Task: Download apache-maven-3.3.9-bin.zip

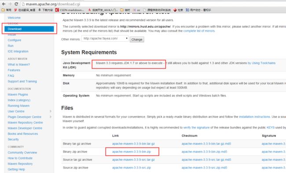Action: point(132,151)
